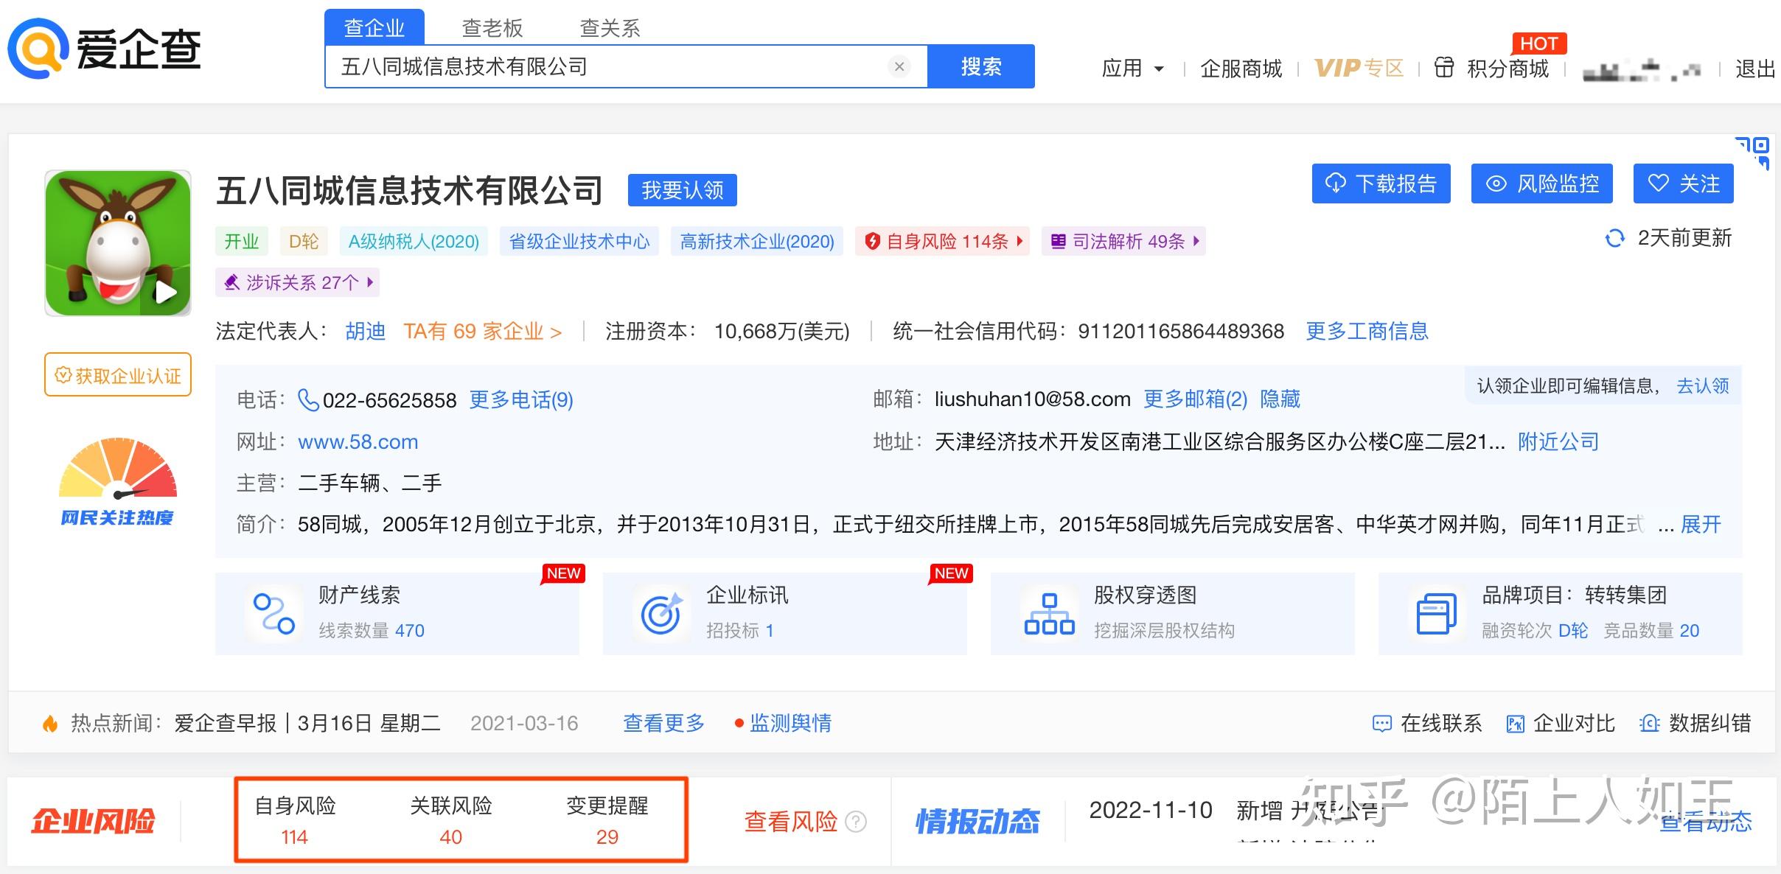Click 查看风险 link

pyautogui.click(x=791, y=821)
